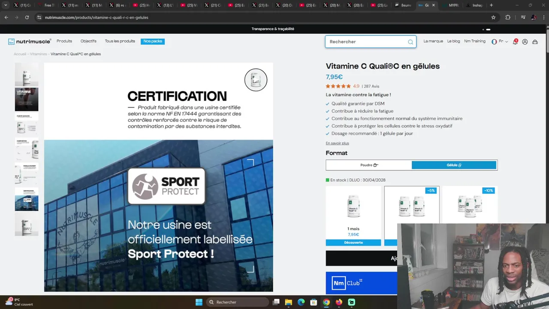
Task: Switch to the Beurre browser tab
Action: coord(403,5)
